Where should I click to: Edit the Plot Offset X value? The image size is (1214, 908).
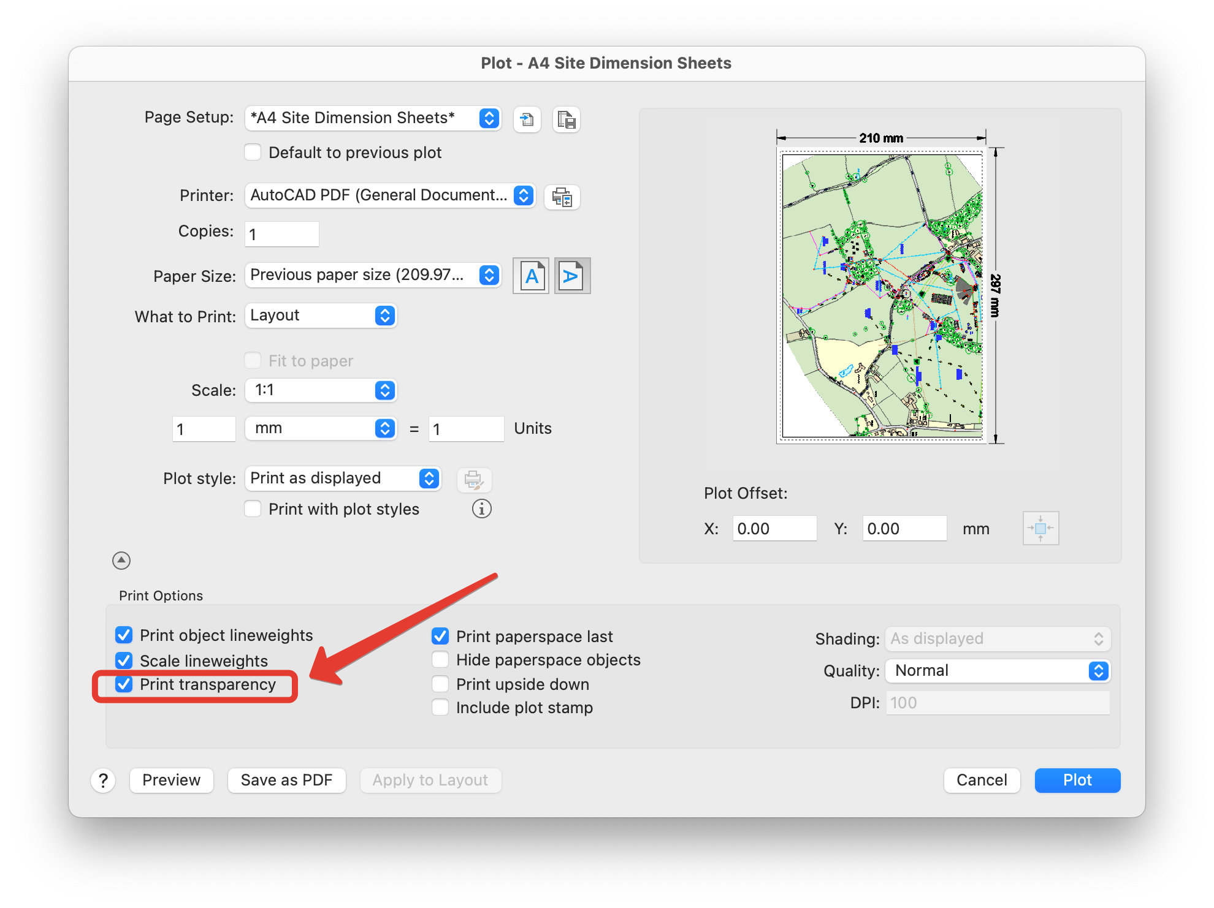(x=774, y=528)
